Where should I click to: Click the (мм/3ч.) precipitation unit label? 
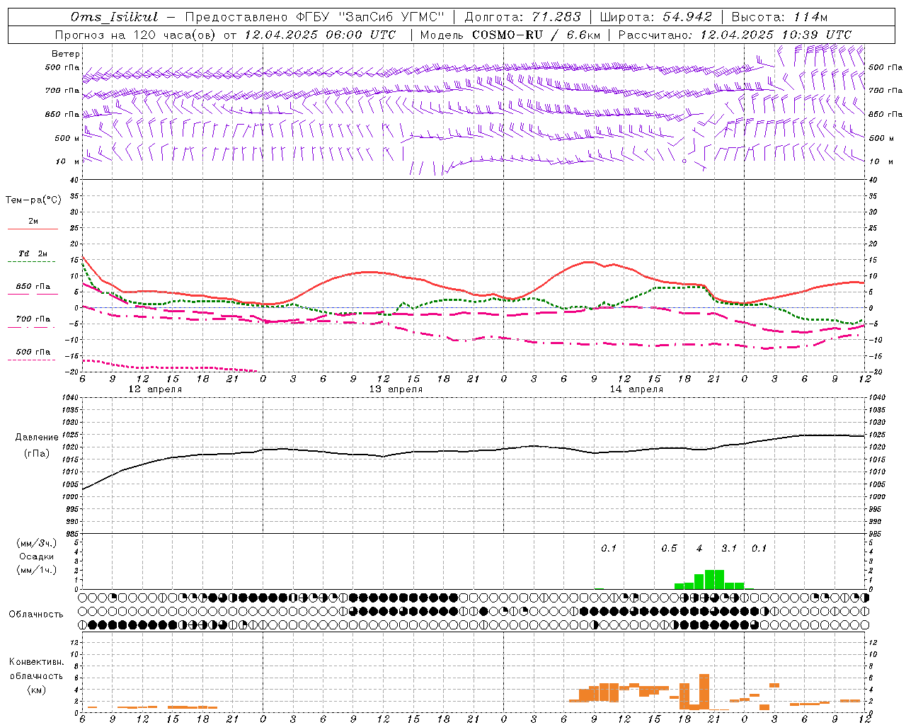coord(37,543)
